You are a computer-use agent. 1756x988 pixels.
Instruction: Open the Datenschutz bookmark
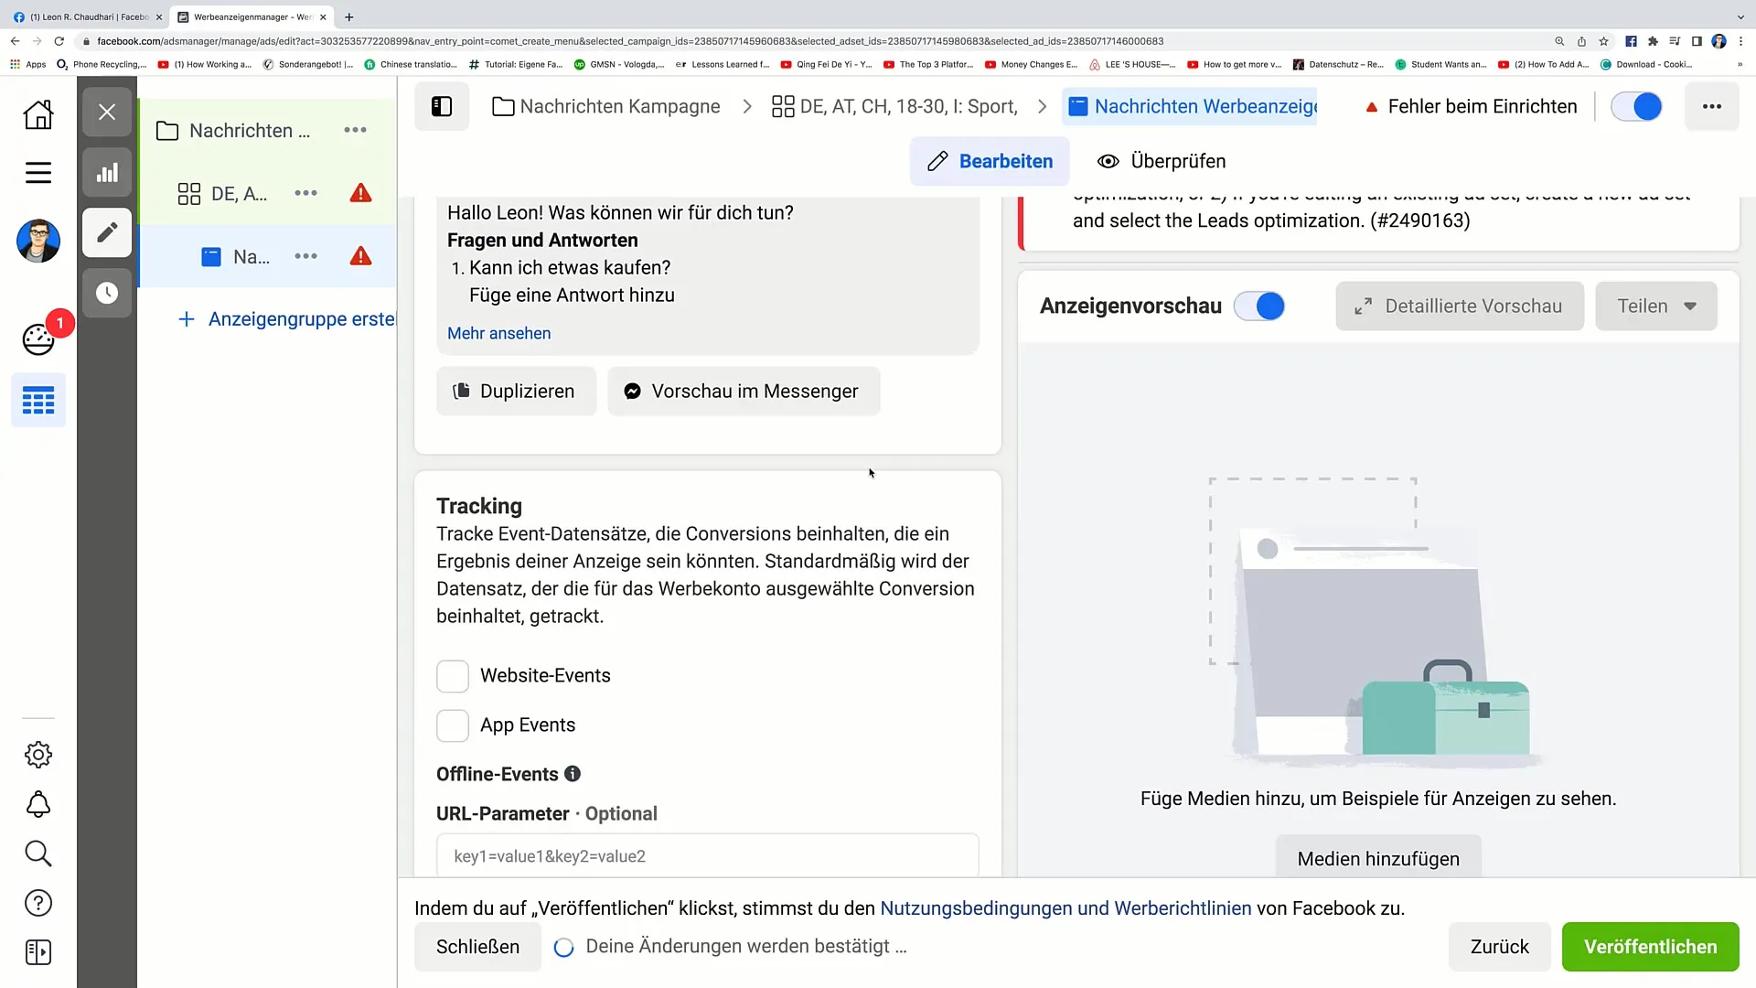[1338, 64]
